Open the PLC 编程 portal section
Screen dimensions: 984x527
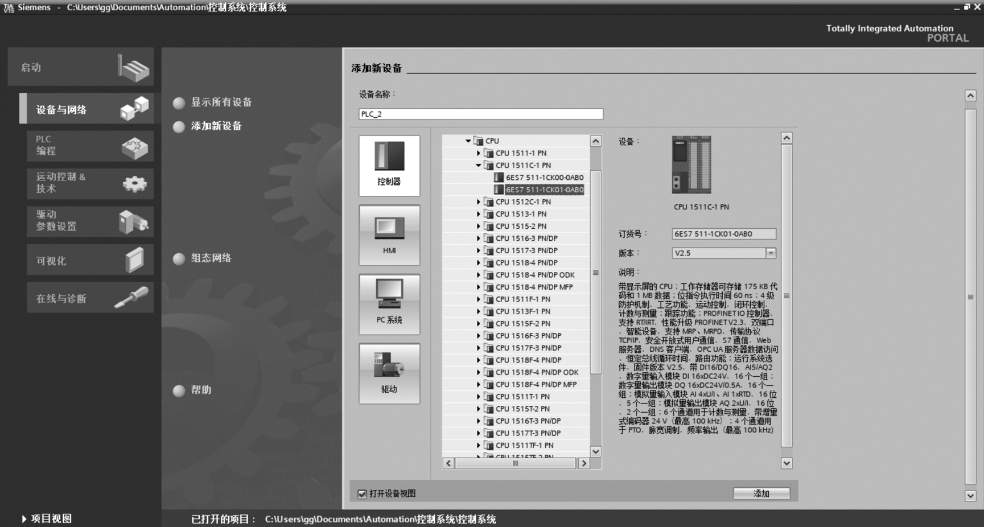tap(90, 146)
